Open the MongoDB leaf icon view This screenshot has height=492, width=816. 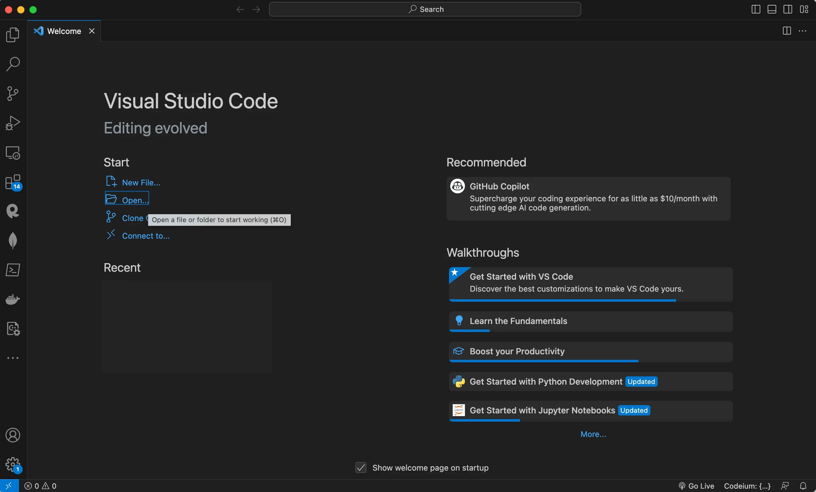[13, 240]
